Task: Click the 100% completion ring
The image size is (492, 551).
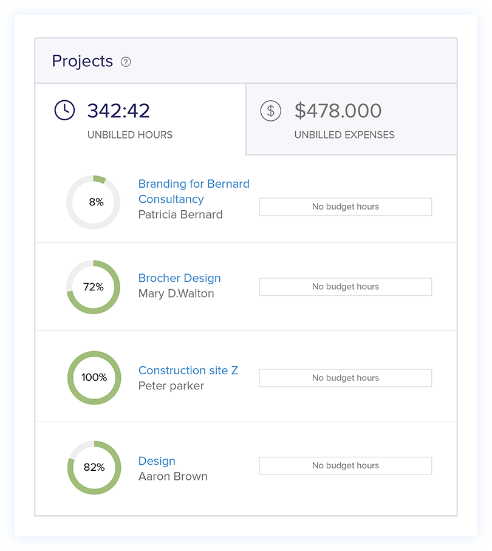Action: point(94,377)
